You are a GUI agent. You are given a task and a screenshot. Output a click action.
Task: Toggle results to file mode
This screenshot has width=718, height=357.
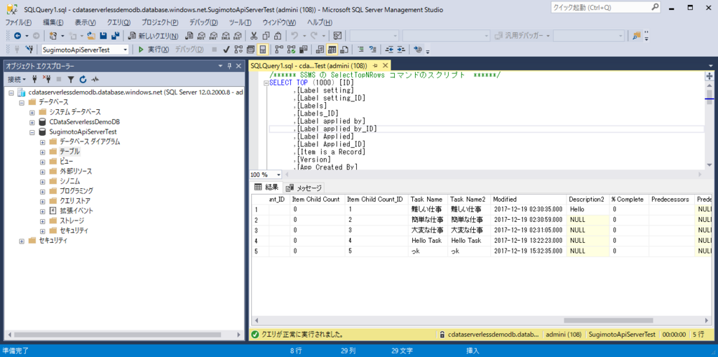click(344, 50)
